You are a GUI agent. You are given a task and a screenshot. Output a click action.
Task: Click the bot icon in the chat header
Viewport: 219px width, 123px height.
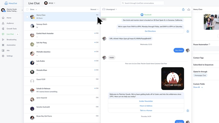[183, 9]
